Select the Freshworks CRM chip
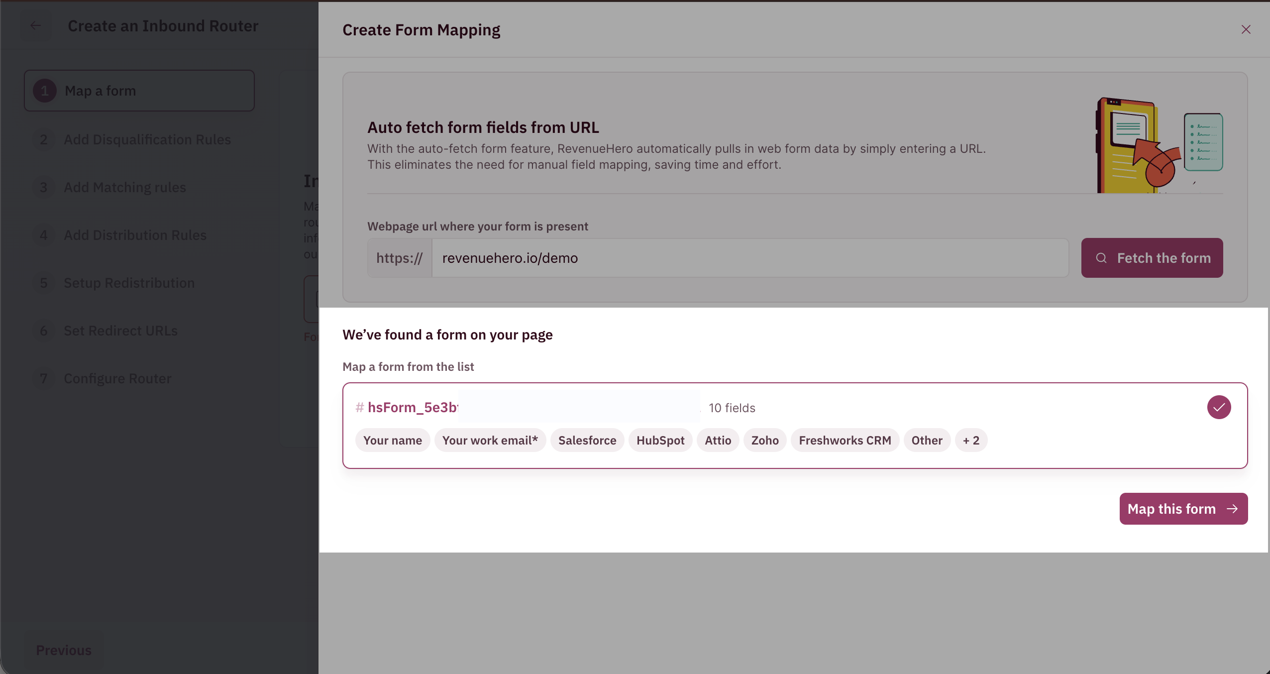The height and width of the screenshot is (674, 1270). coord(845,441)
